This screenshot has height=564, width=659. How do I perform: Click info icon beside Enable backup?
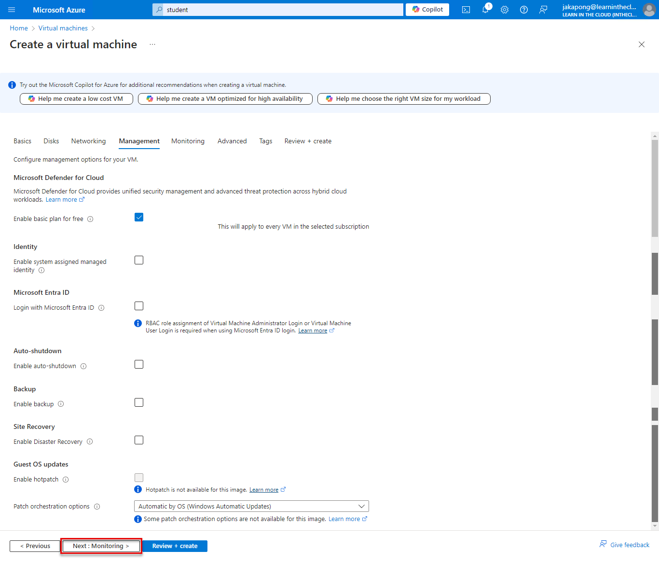[x=61, y=404]
